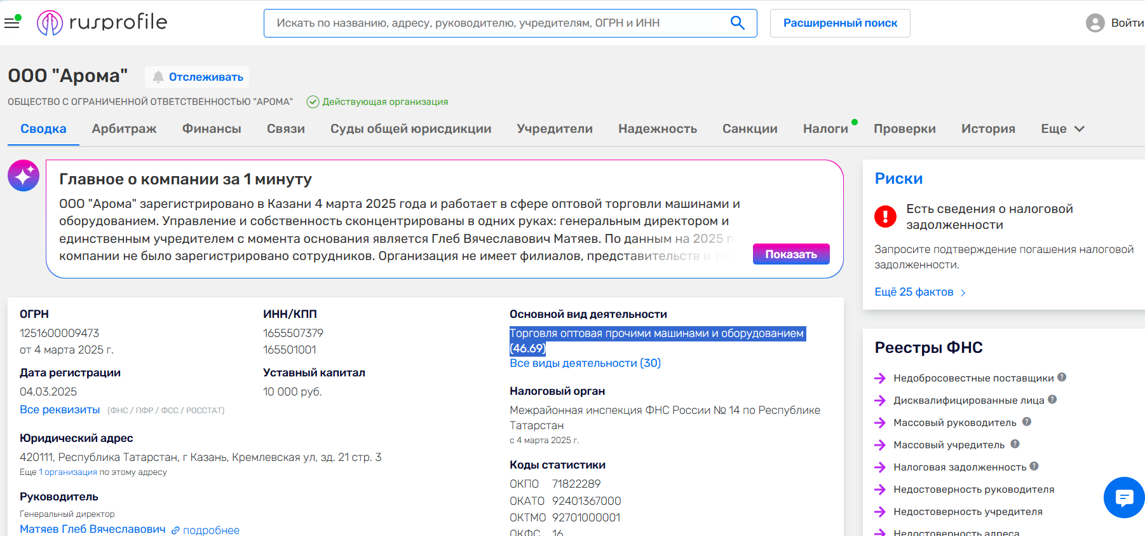Click the Реестры ФНС heading

(928, 347)
